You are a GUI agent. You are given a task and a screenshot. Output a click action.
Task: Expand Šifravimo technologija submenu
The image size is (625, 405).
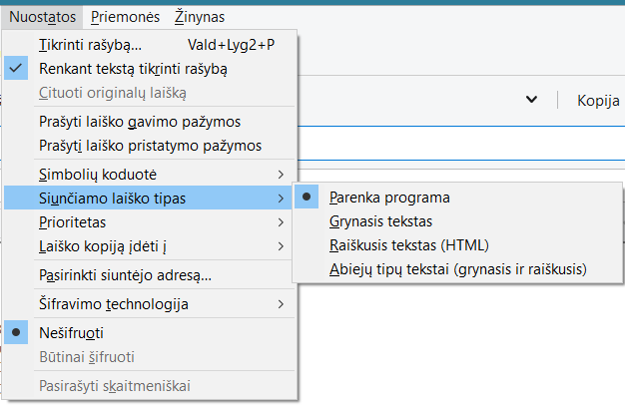(113, 303)
